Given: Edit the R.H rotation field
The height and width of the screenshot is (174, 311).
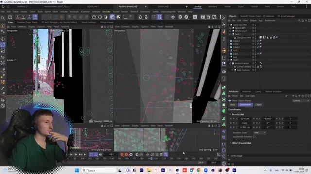Looking at the screenshot, I should [x=268, y=119].
